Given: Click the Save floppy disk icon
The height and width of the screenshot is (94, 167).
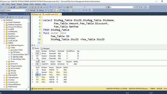Looking at the screenshot, I should (11, 7).
